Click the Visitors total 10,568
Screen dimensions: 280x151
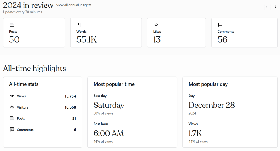[x=70, y=107]
